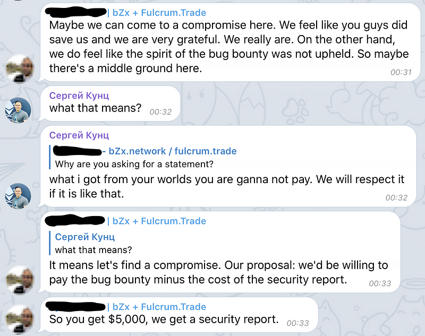This screenshot has height=336, width=425.
Task: Select the "It means let's find a compromise" message text
Action: click(218, 272)
